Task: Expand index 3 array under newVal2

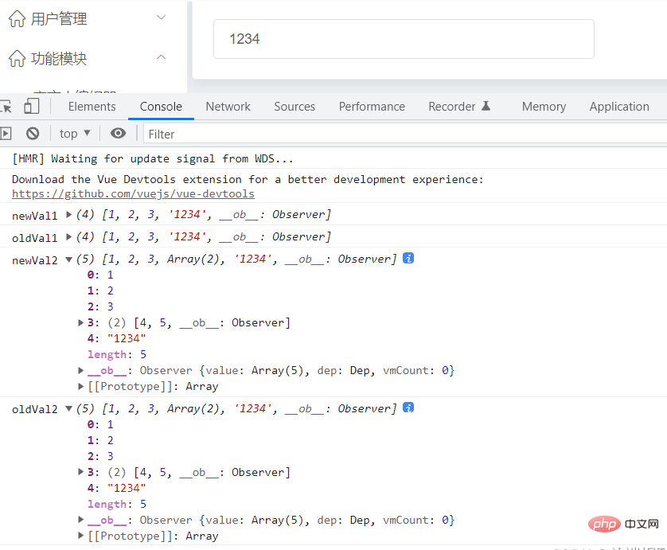Action: (81, 323)
